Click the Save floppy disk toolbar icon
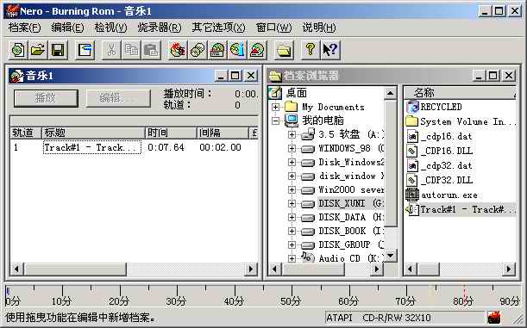This screenshot has height=328, width=527. tap(58, 50)
